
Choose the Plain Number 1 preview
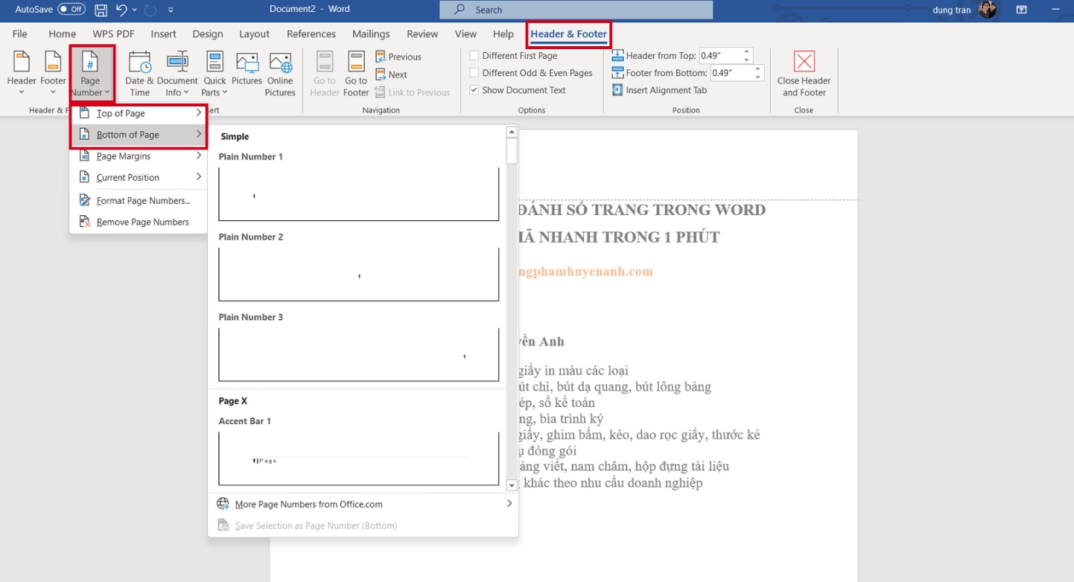pos(358,194)
